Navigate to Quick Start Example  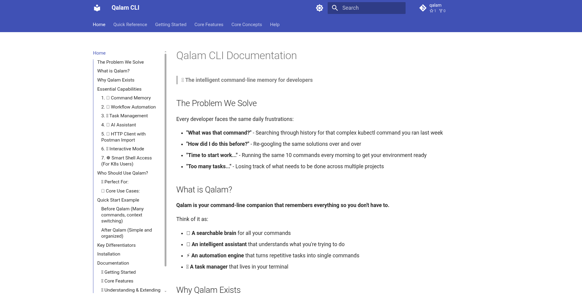(x=118, y=200)
